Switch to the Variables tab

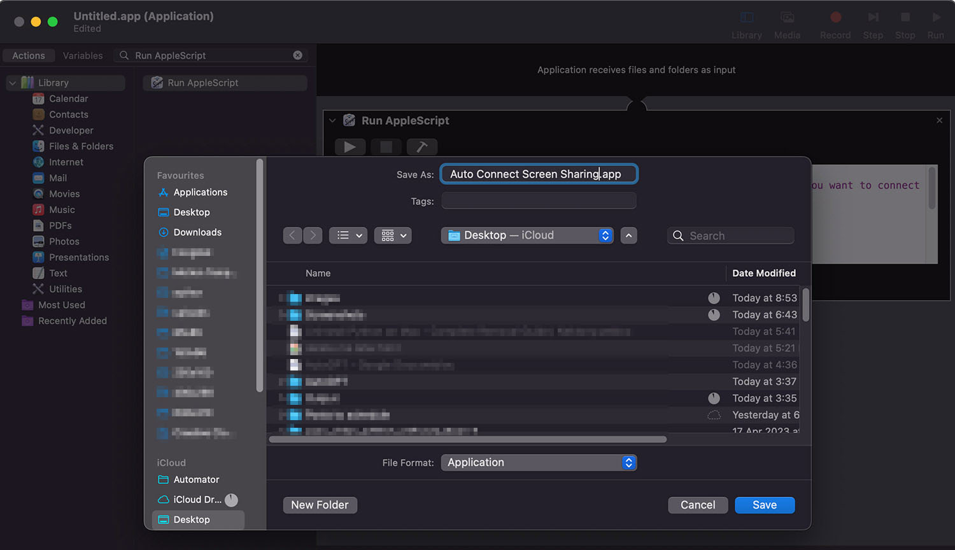click(83, 55)
